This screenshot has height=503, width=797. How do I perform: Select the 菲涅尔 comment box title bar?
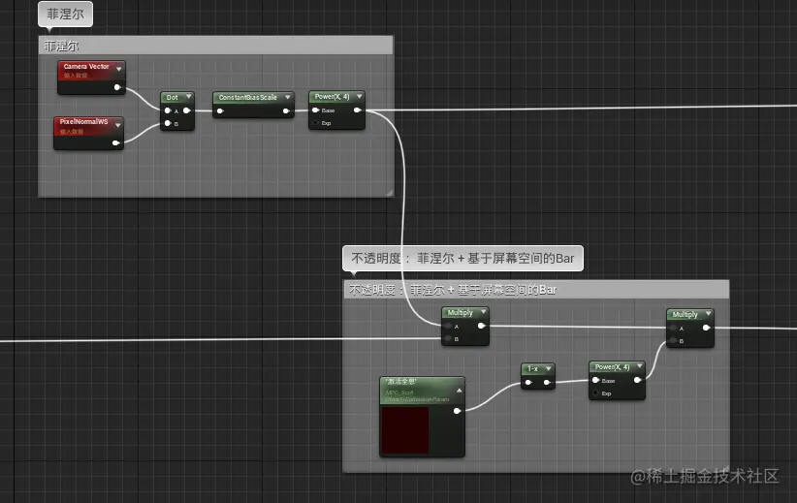click(216, 46)
